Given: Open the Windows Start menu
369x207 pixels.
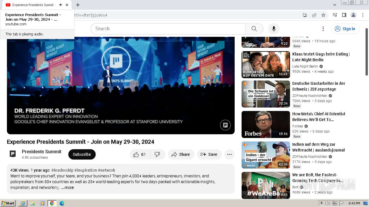Looking at the screenshot, I should [x=8, y=203].
